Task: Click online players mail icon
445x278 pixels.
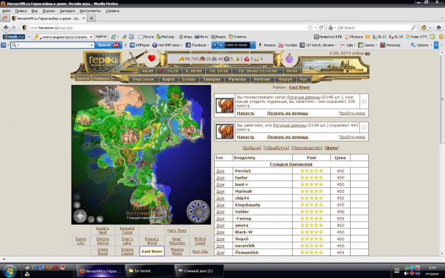Action: tap(367, 53)
